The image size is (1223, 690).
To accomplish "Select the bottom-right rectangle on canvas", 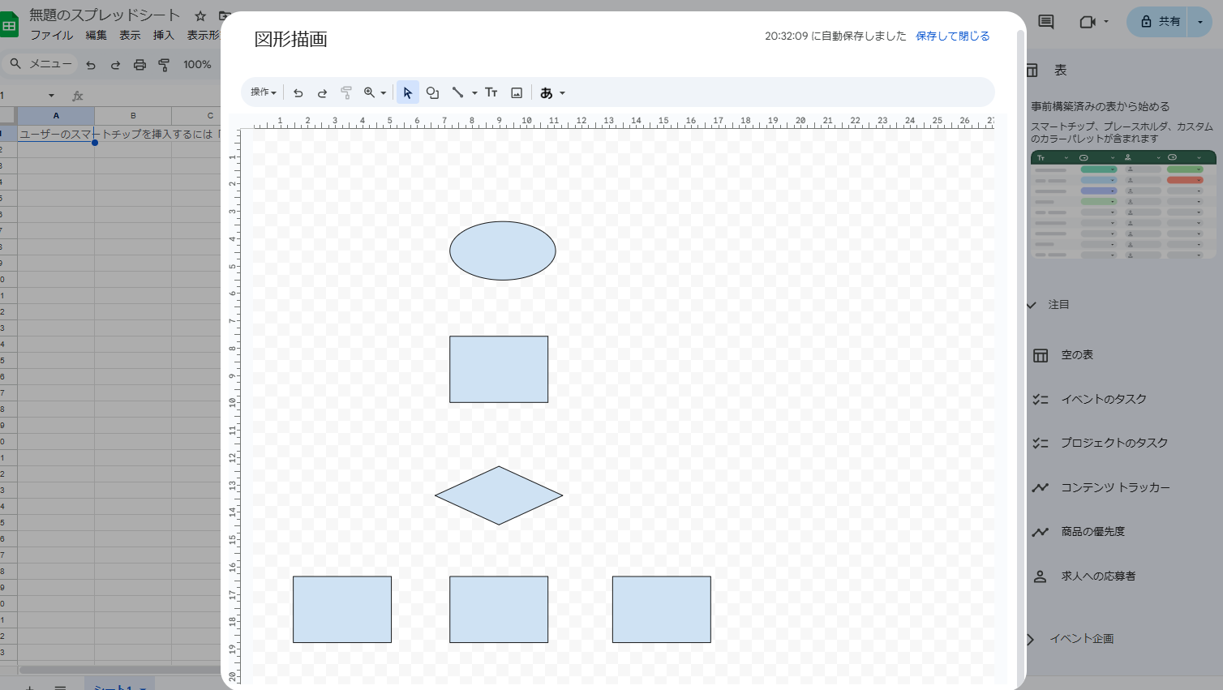I will (x=662, y=610).
